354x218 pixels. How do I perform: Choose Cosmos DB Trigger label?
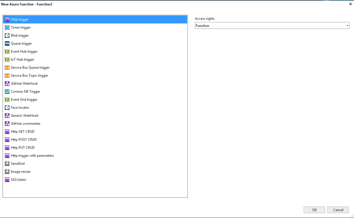[x=25, y=92]
